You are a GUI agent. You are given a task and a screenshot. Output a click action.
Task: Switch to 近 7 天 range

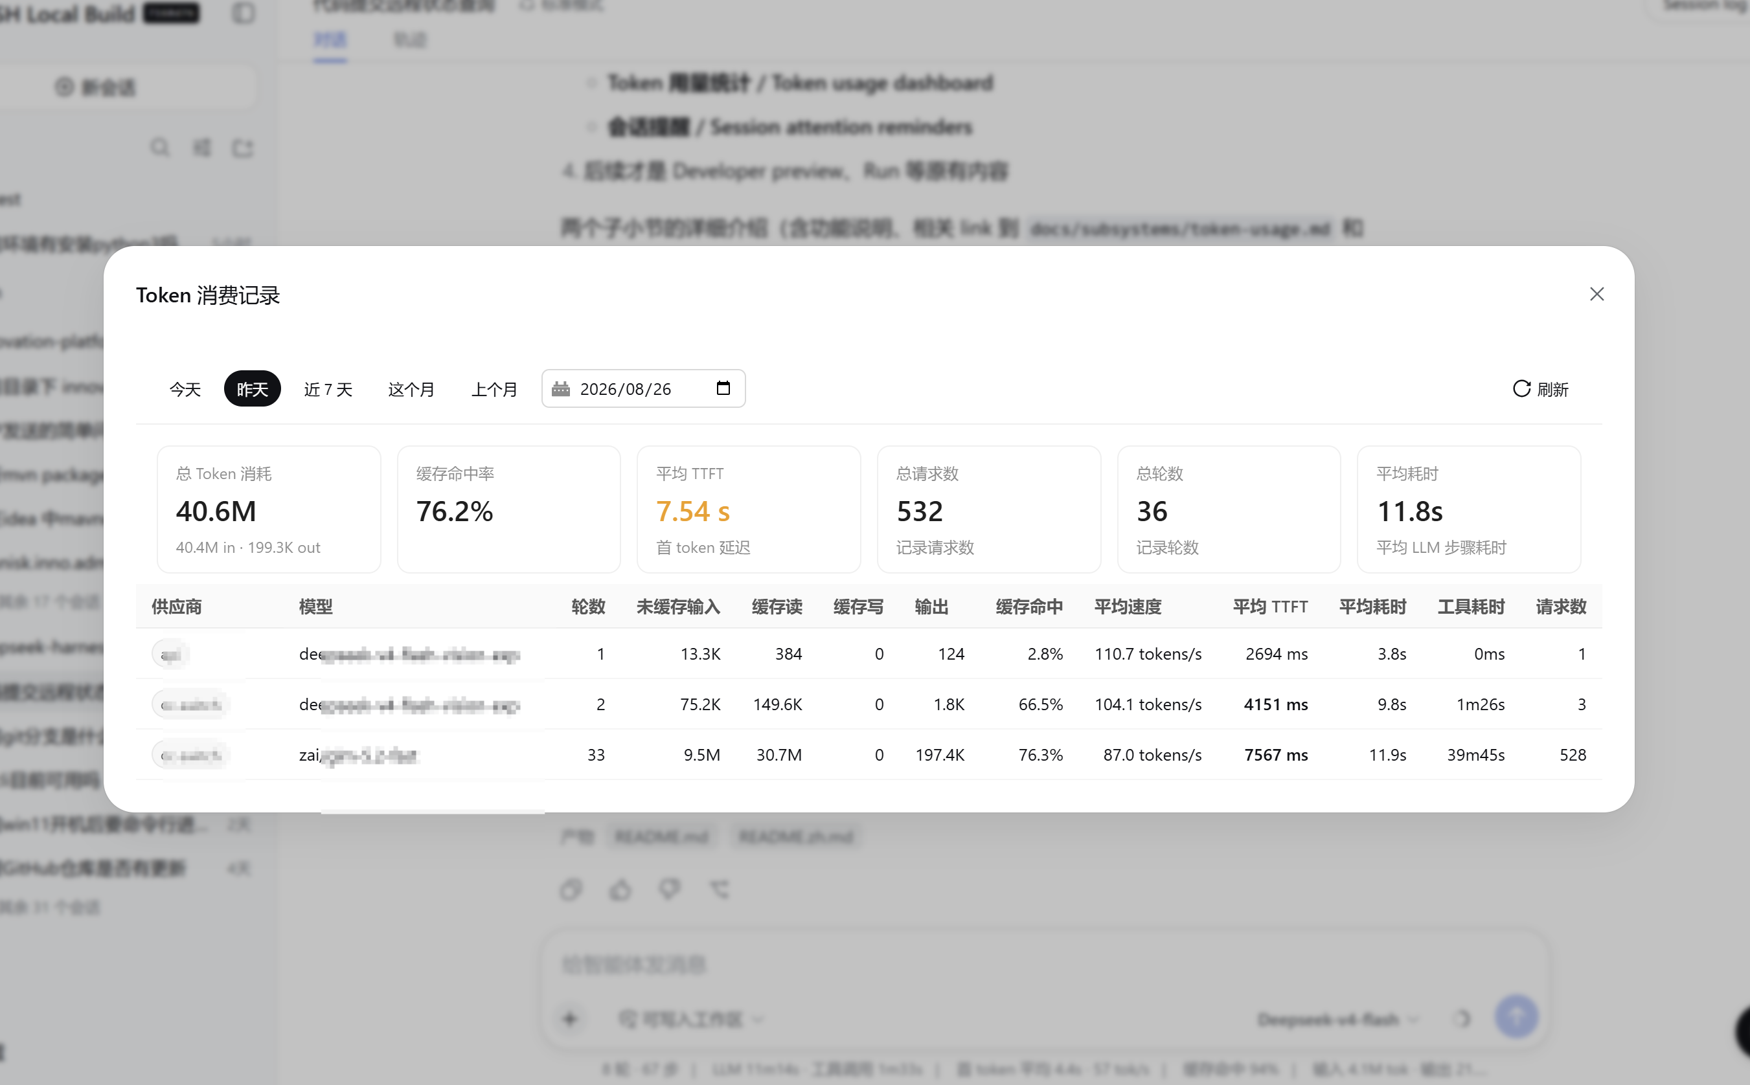(328, 389)
